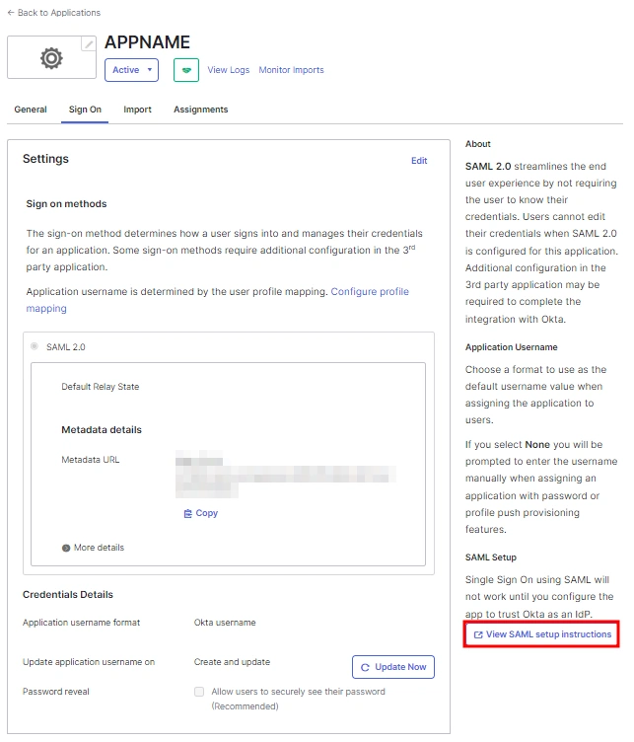Enable Allow users to see password checkbox
The height and width of the screenshot is (742, 634).
pyautogui.click(x=199, y=692)
